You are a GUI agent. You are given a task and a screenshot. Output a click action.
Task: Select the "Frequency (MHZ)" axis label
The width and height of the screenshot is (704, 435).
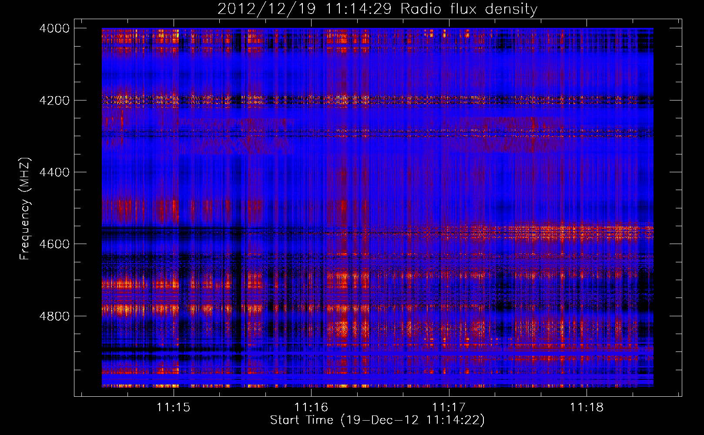pyautogui.click(x=25, y=209)
